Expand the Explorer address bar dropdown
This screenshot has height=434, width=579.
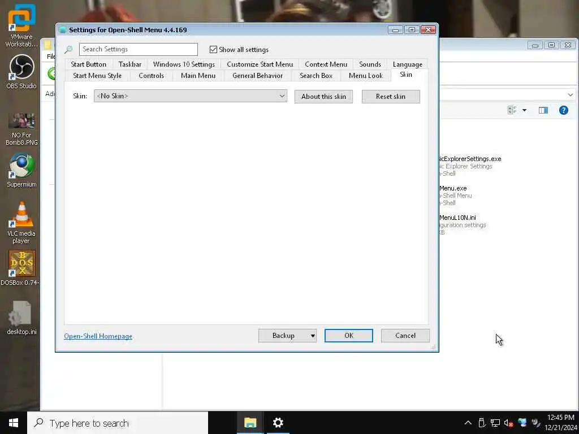[x=571, y=95]
